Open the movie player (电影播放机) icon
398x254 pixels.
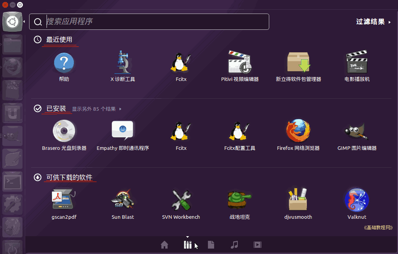[x=357, y=62]
